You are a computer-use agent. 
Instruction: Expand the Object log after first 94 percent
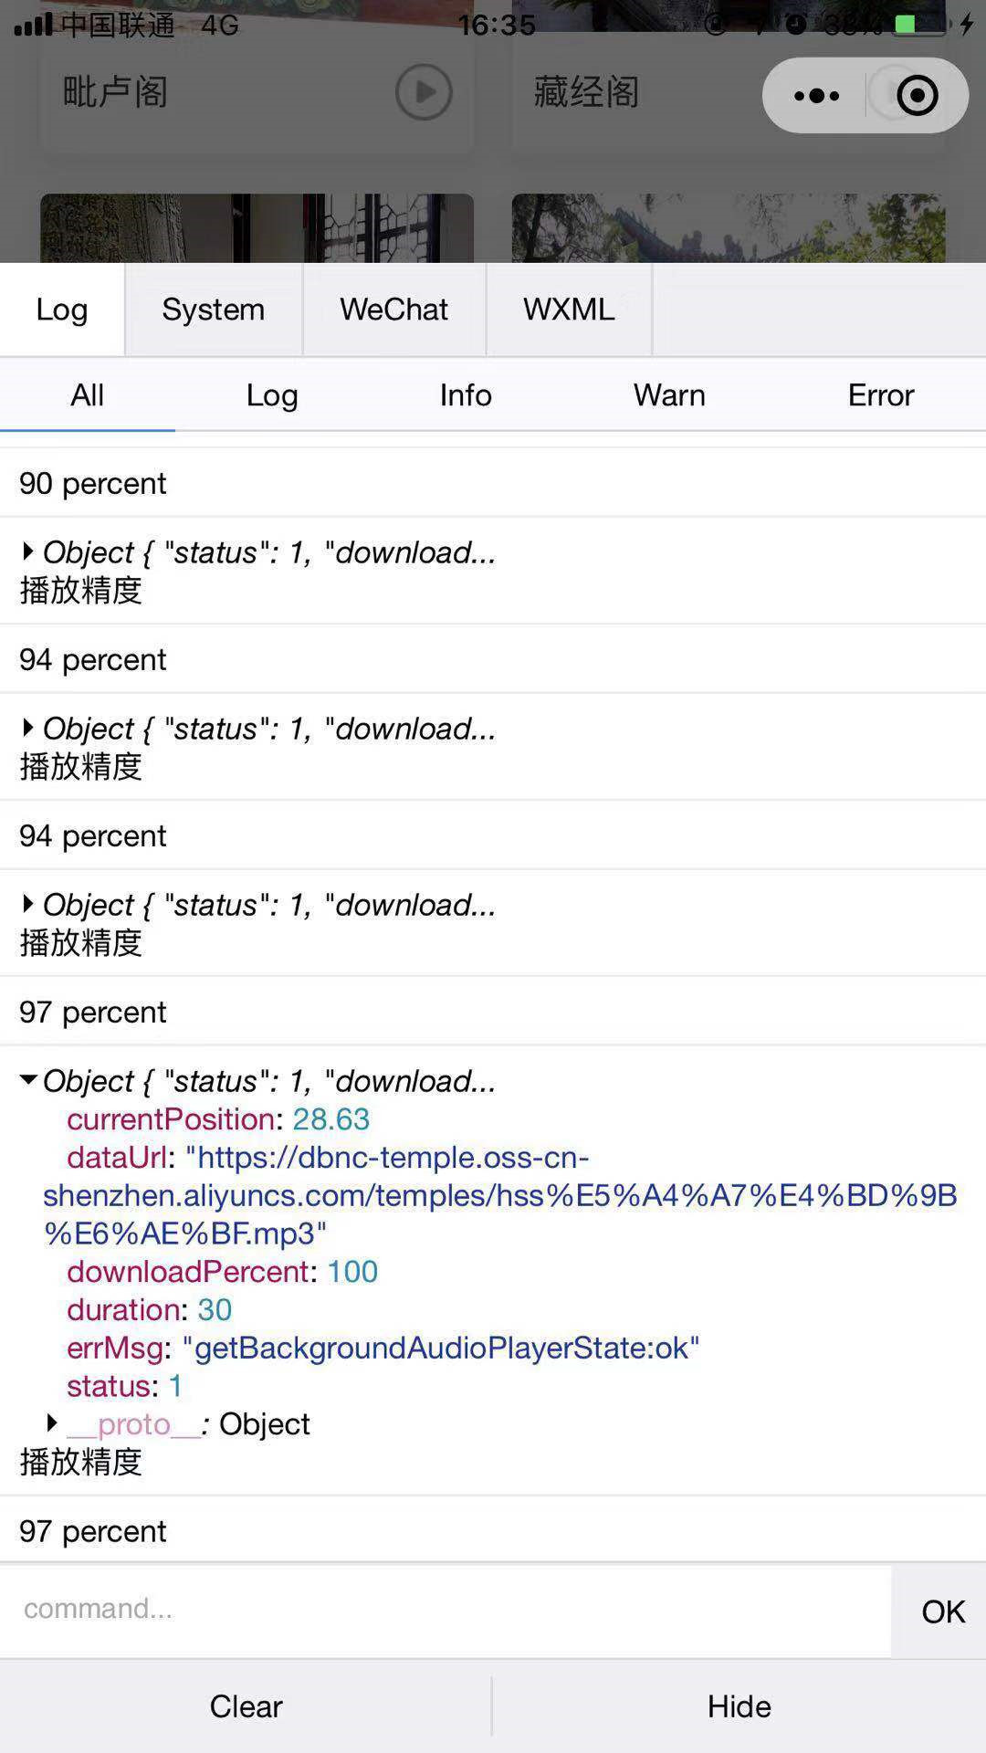point(28,728)
